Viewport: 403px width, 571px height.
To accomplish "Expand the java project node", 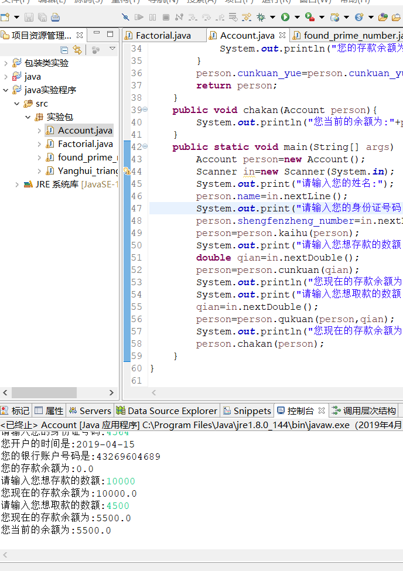I will point(6,77).
